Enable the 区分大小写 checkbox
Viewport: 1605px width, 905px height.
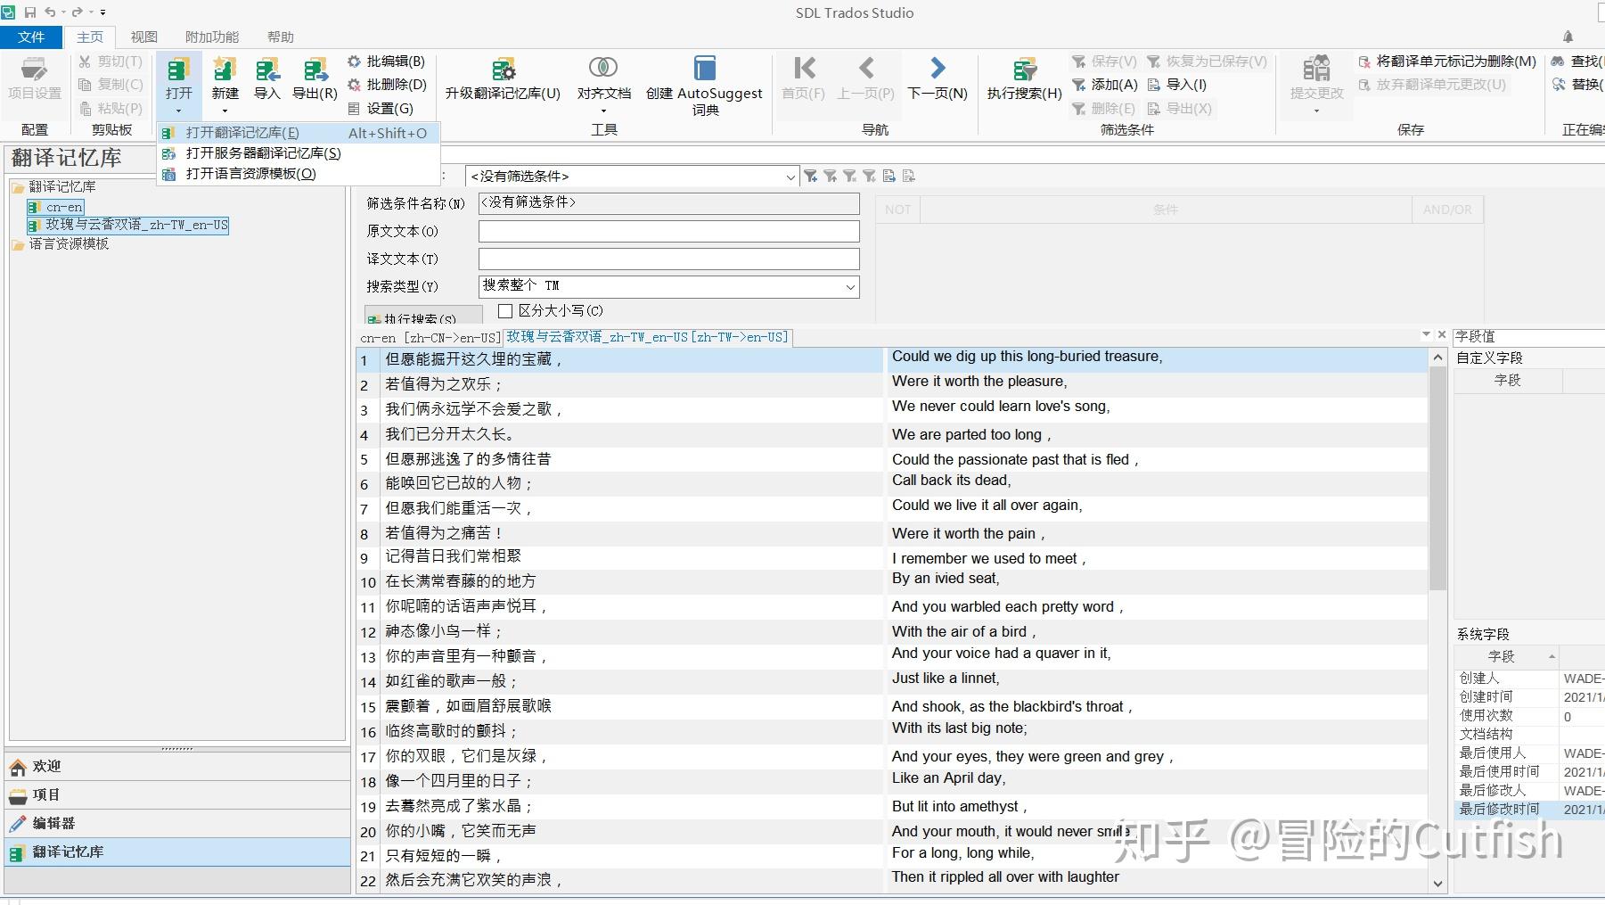pos(504,310)
